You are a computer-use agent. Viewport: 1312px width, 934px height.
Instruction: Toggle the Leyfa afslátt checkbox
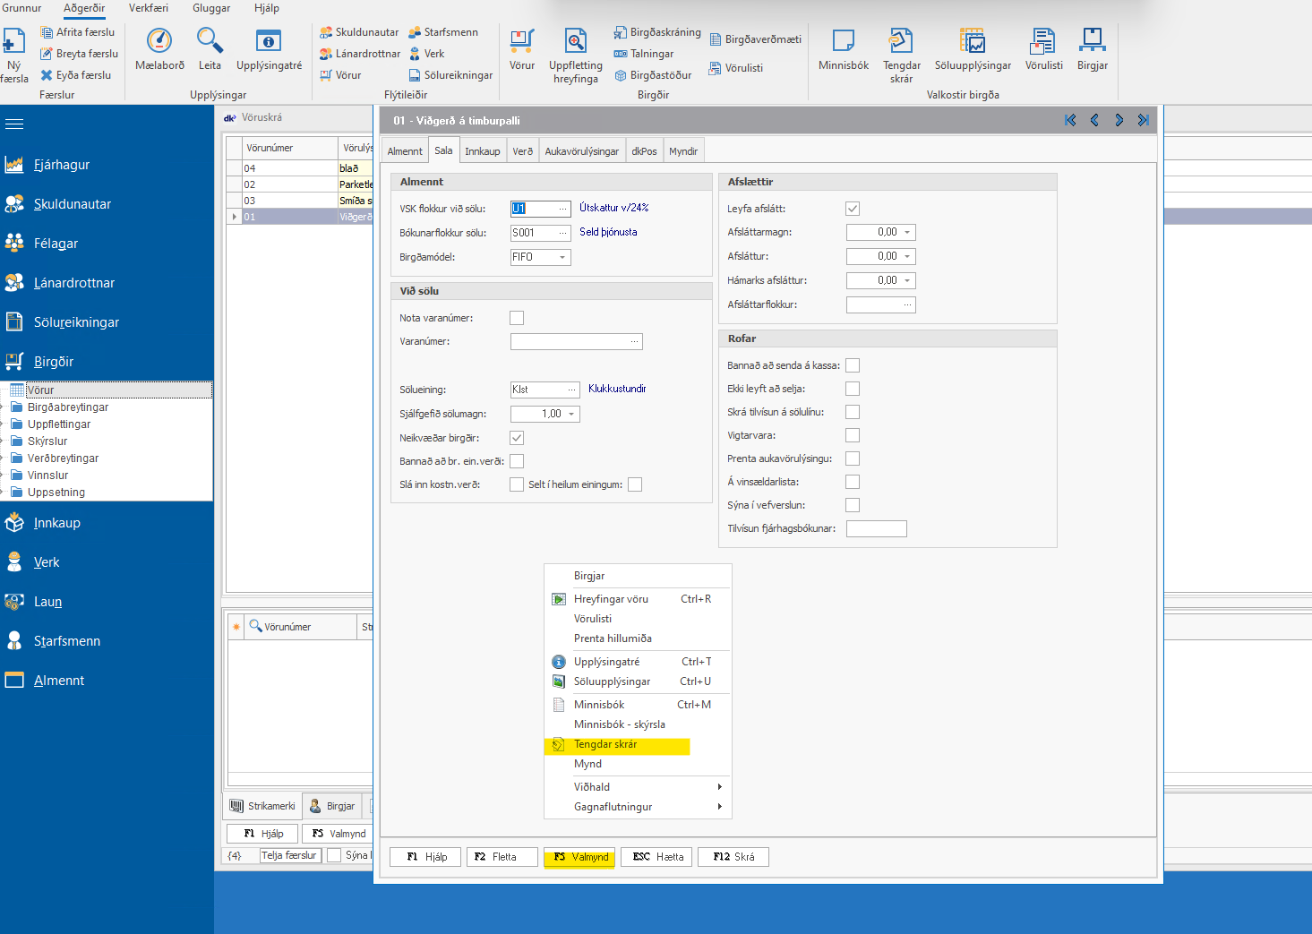(x=853, y=209)
